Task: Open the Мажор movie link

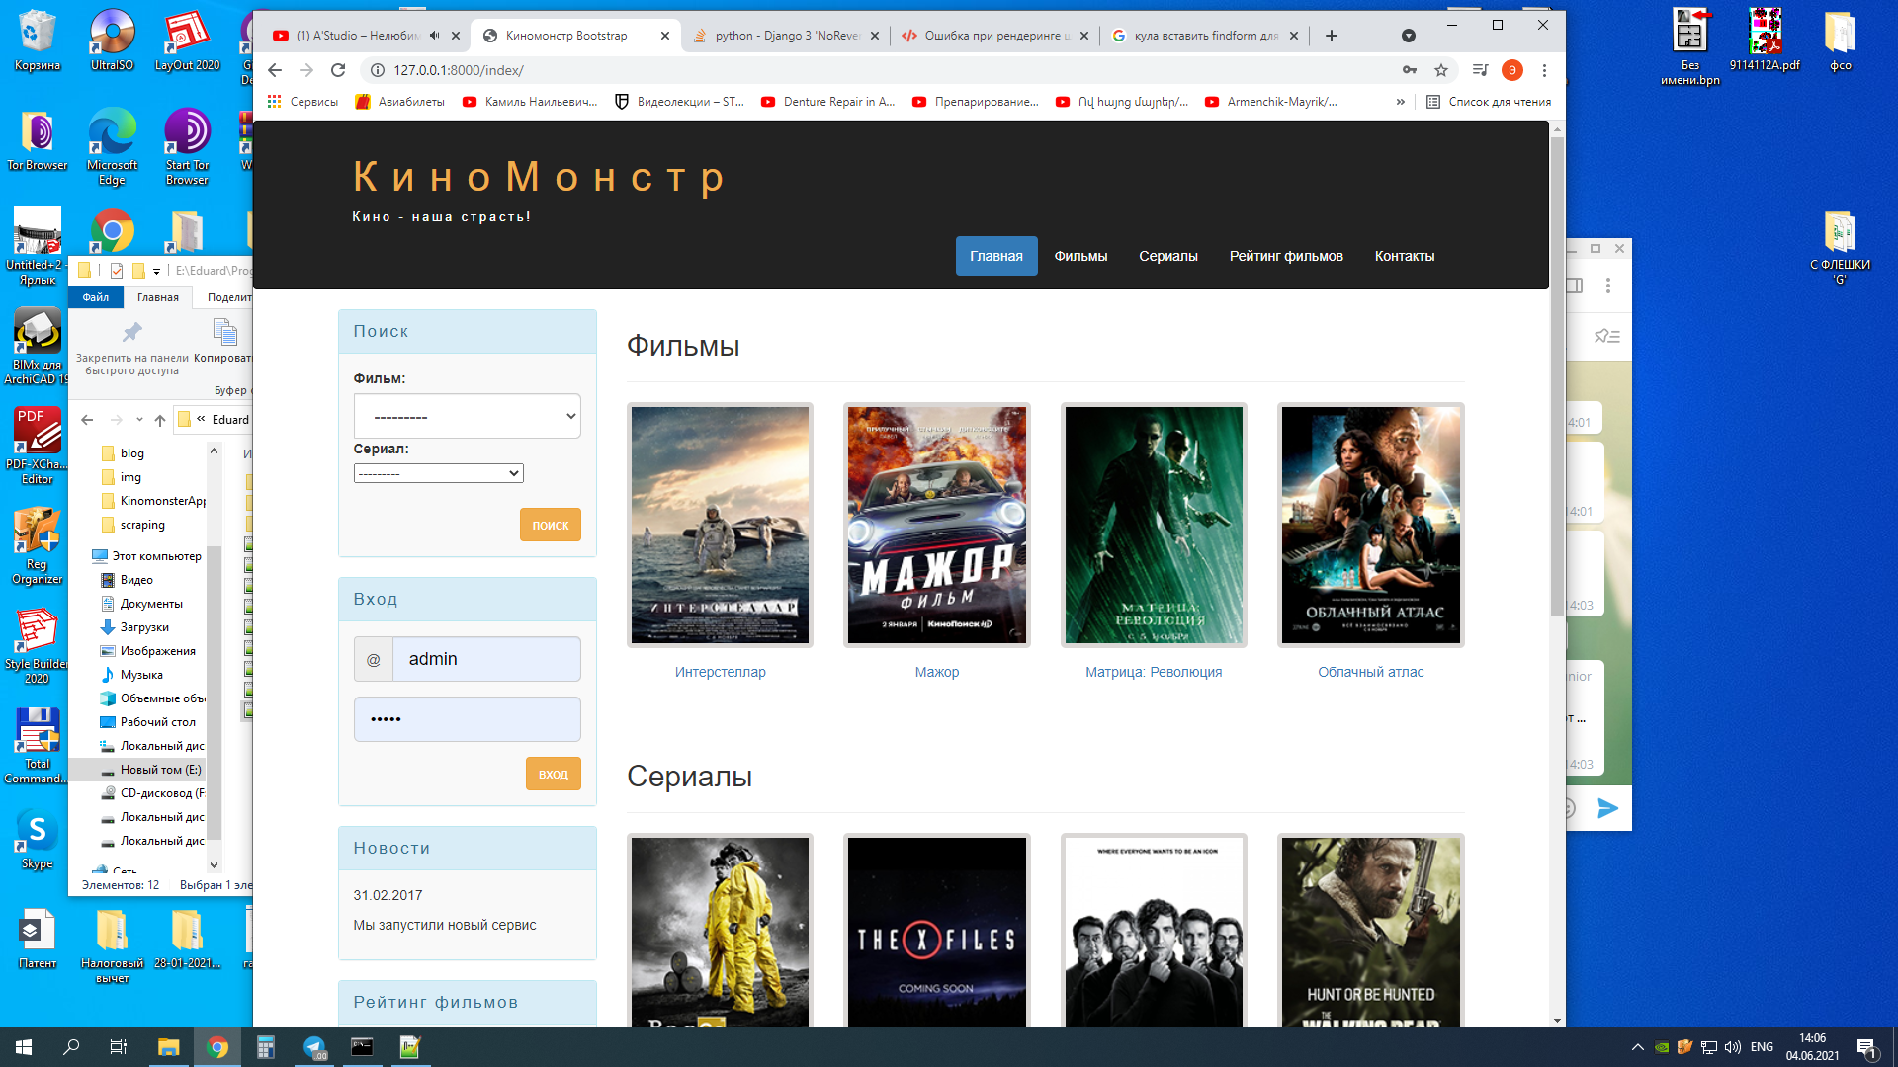Action: coord(937,672)
